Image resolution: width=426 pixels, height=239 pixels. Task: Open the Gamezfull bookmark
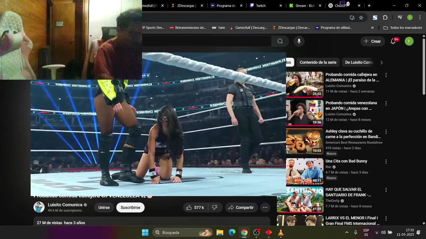tap(248, 28)
